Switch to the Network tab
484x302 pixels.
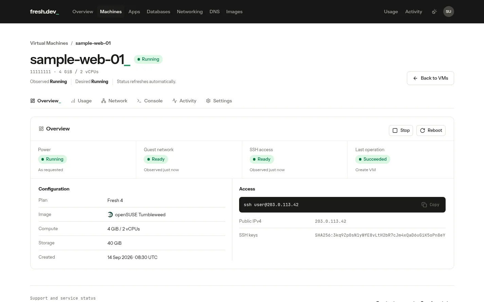point(114,101)
